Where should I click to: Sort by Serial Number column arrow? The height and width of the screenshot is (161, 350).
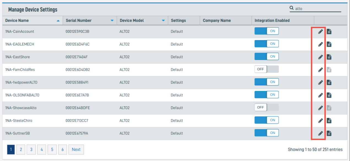point(112,21)
